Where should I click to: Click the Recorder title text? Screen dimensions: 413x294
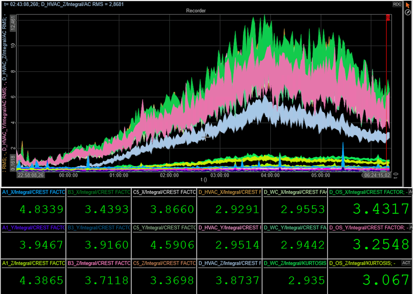(x=196, y=10)
